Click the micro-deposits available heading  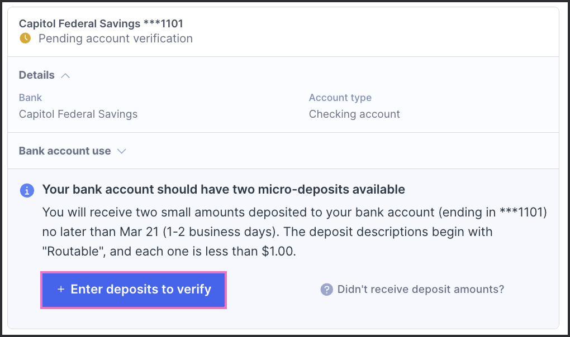coord(224,189)
